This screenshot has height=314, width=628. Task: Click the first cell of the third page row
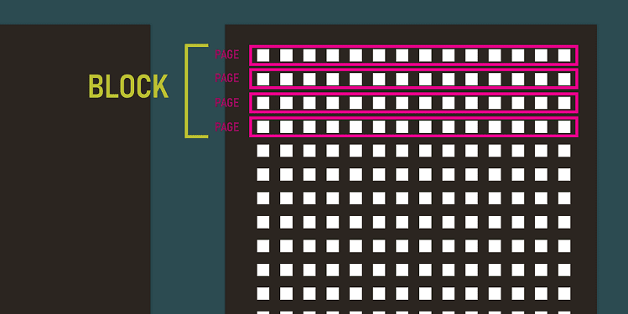click(x=262, y=103)
